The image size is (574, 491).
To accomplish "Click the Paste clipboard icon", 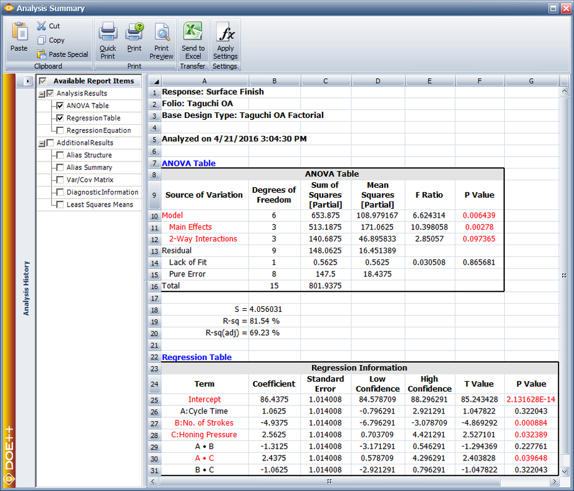I will click(x=19, y=32).
